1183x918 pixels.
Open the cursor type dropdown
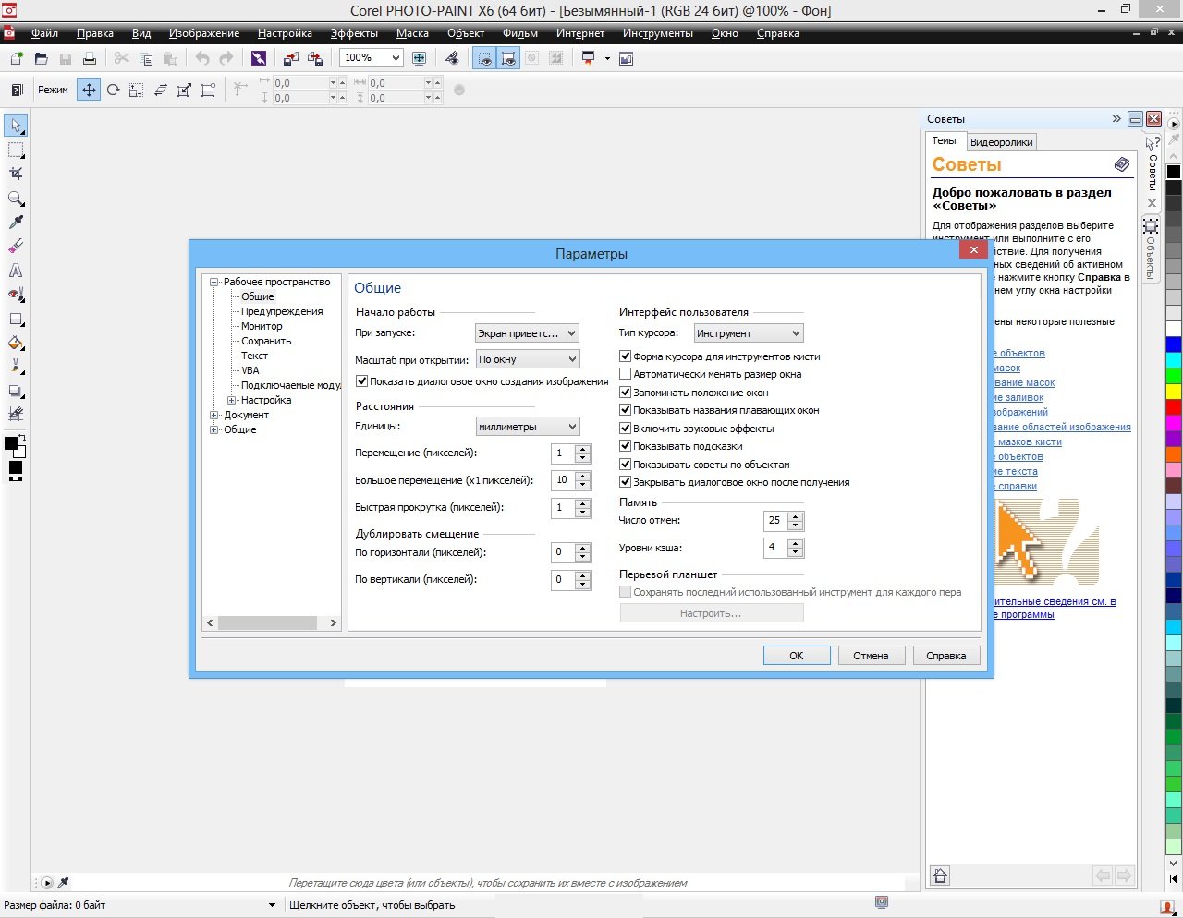pos(749,333)
